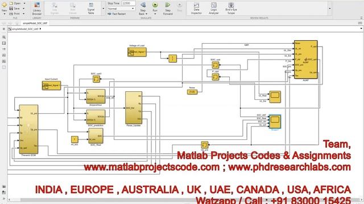Viewport: 364px width, 204px height.
Task: Click Fit to View palette icon
Action: click(4, 43)
